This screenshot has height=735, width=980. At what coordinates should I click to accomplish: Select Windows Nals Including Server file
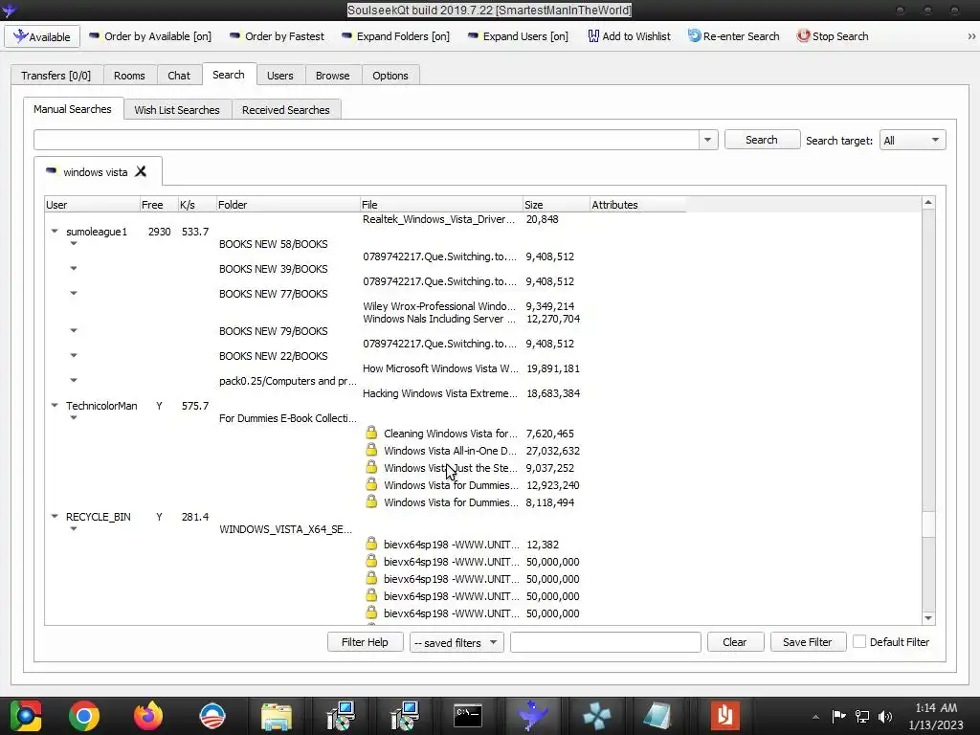coord(439,319)
